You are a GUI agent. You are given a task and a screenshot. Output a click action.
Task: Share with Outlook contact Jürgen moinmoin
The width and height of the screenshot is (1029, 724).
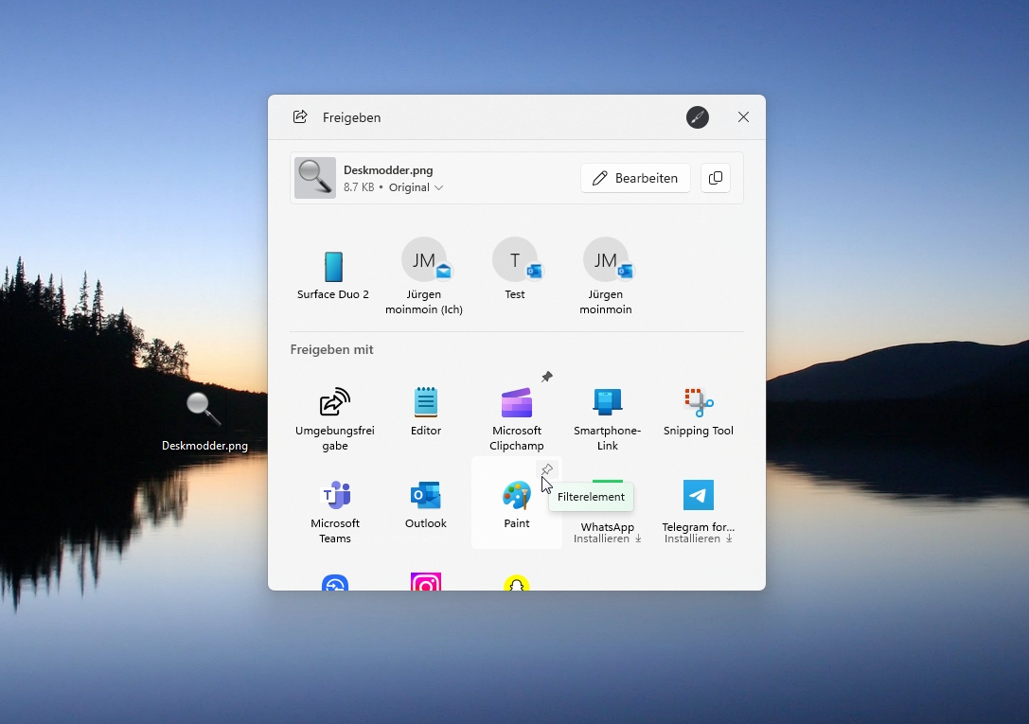[x=606, y=276]
